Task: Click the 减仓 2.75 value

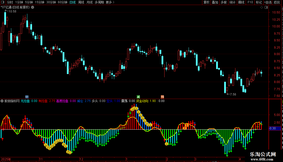Action: (x=84, y=101)
